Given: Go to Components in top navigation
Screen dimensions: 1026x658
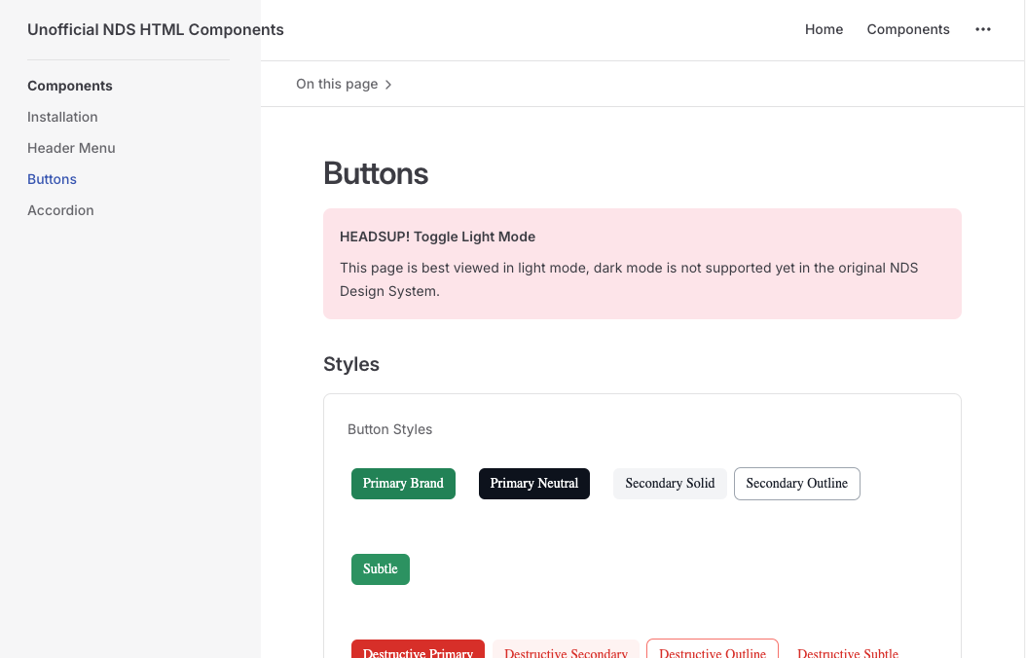Looking at the screenshot, I should (908, 29).
